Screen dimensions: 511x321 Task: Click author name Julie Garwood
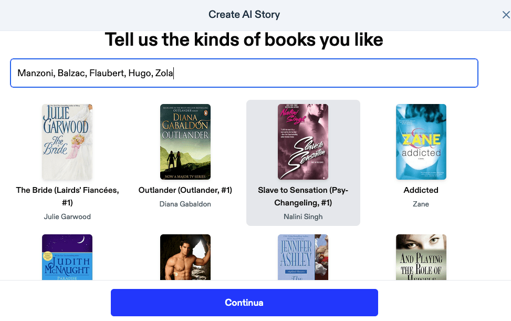[67, 216]
